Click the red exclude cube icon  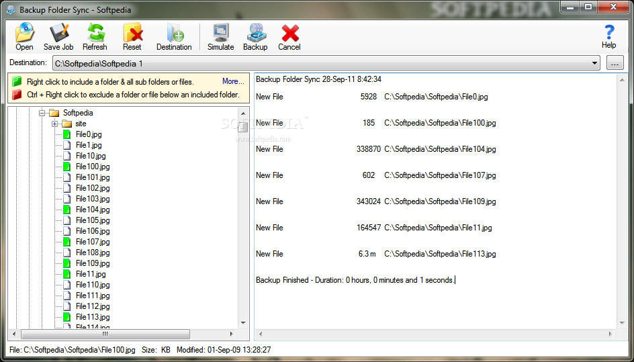click(x=17, y=95)
